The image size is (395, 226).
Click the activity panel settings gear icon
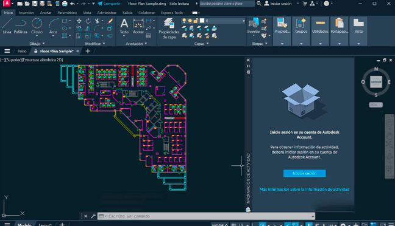pyautogui.click(x=248, y=72)
